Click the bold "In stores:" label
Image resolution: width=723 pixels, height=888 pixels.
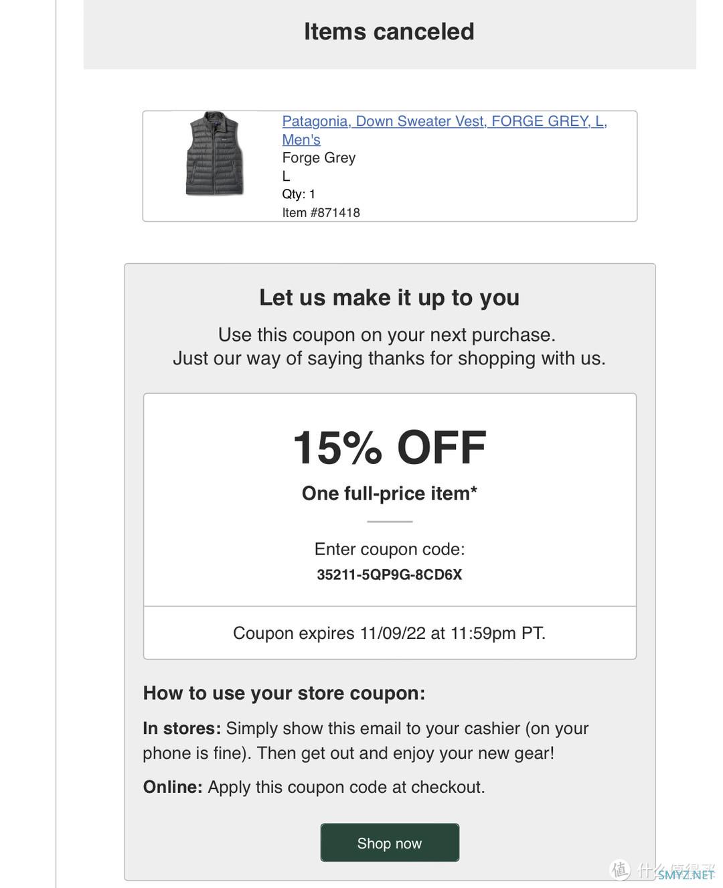pos(182,729)
